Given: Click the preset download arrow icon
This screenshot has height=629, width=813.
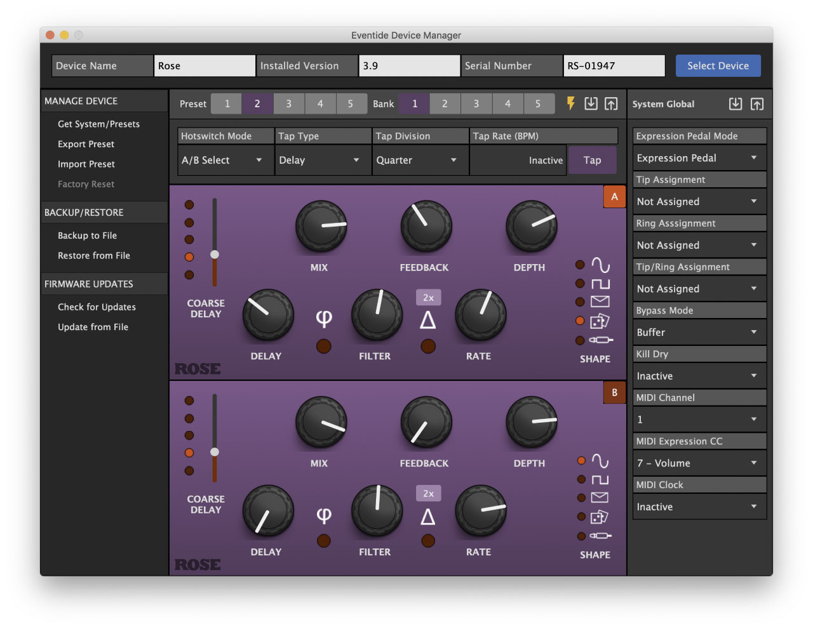Looking at the screenshot, I should (x=591, y=103).
